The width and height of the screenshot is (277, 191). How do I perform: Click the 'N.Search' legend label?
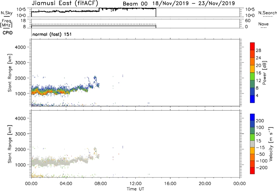267,13
